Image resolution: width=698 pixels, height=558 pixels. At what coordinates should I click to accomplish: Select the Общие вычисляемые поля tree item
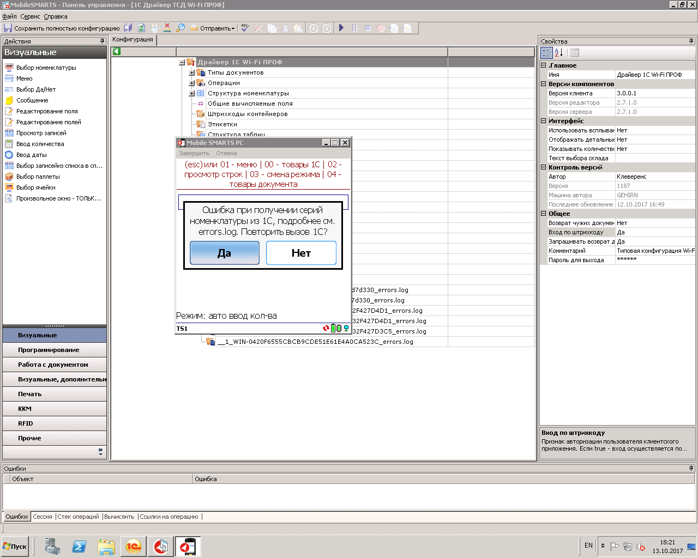pos(250,104)
